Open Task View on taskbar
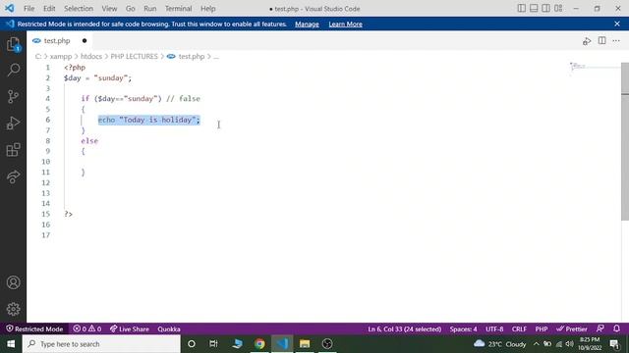This screenshot has width=629, height=353. (213, 344)
